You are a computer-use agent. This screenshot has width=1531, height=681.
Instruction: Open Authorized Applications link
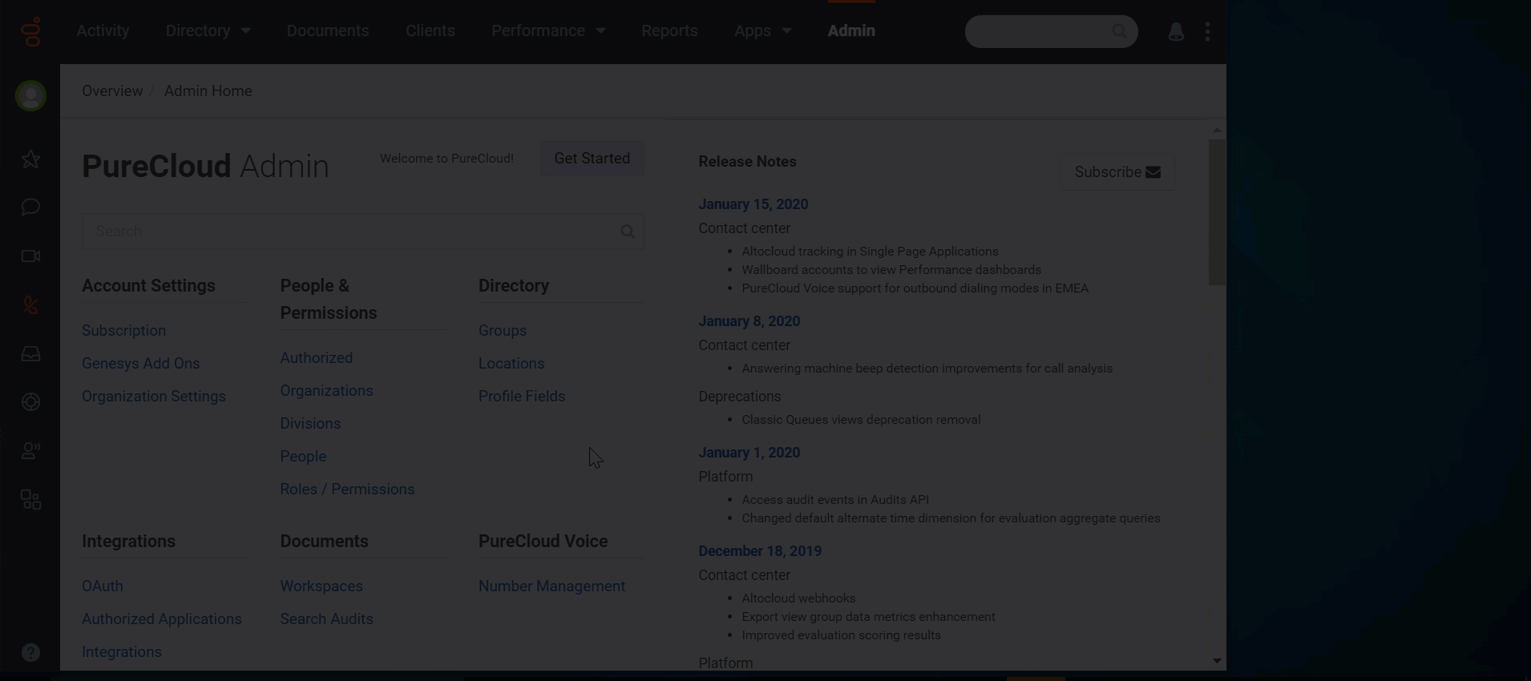click(162, 619)
